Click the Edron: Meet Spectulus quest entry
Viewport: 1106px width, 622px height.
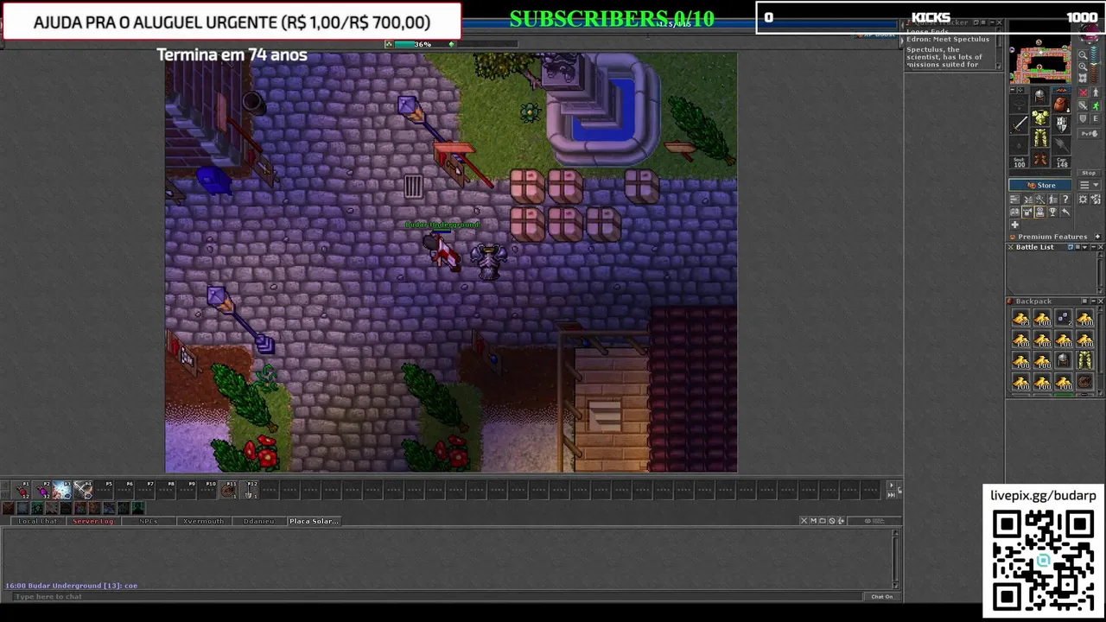click(x=948, y=40)
